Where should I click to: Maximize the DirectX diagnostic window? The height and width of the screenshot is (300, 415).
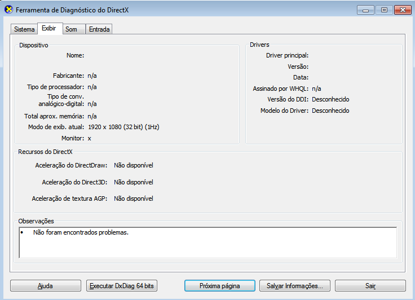tap(384, 10)
